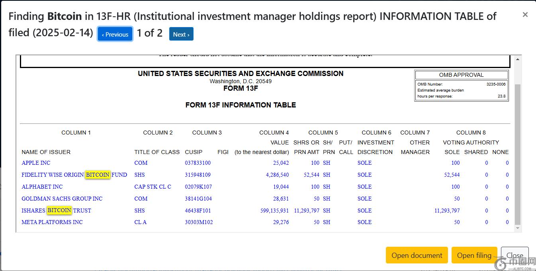Click META PLATFORMS INC issuer name

[52, 222]
